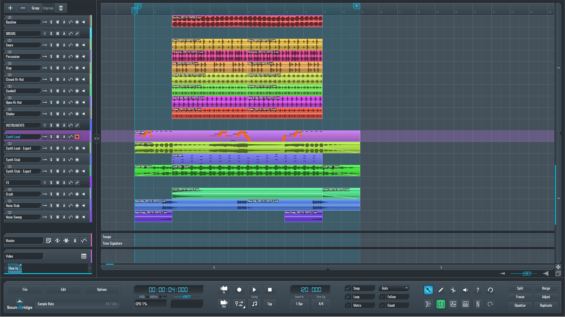Adjust the slider below the time display
The image size is (565, 317).
[x=186, y=297]
